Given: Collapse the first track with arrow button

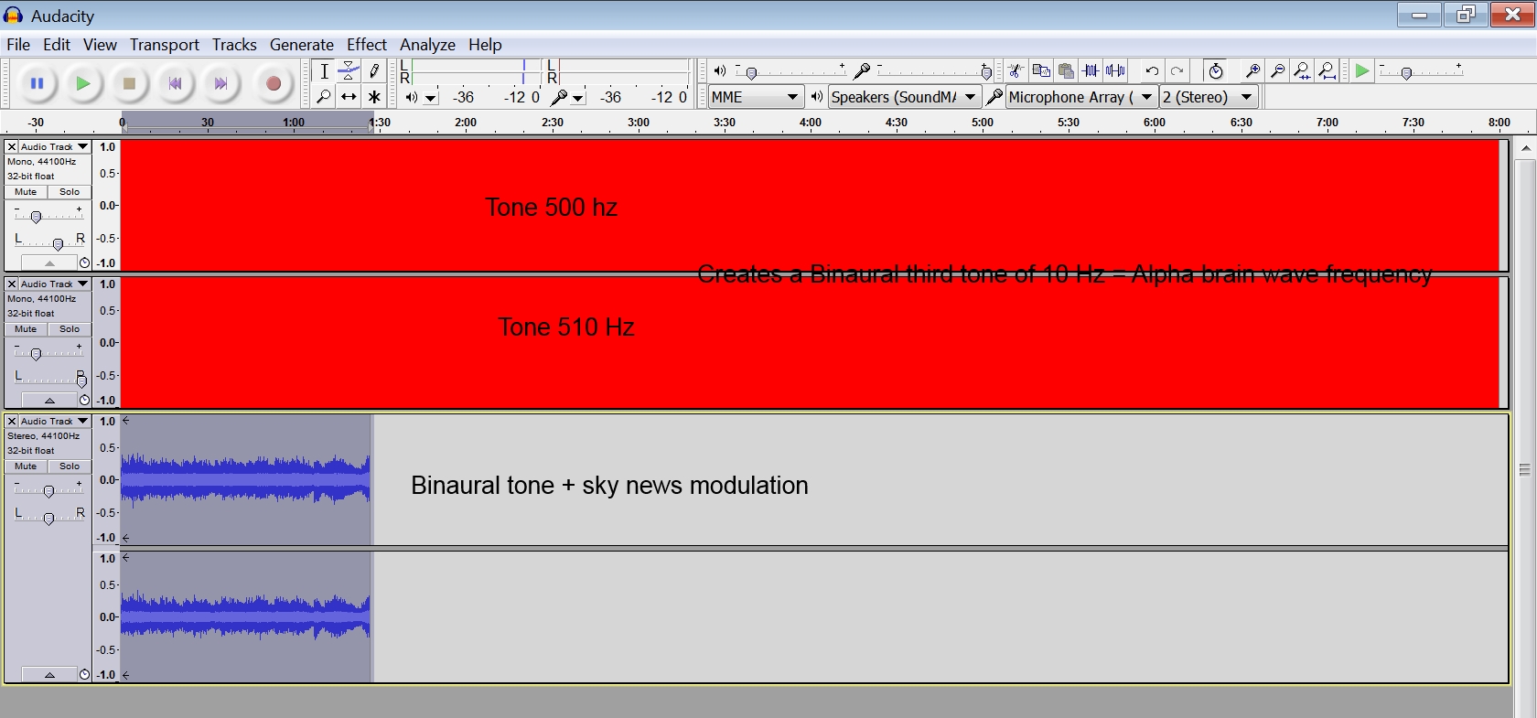Looking at the screenshot, I should 49,263.
